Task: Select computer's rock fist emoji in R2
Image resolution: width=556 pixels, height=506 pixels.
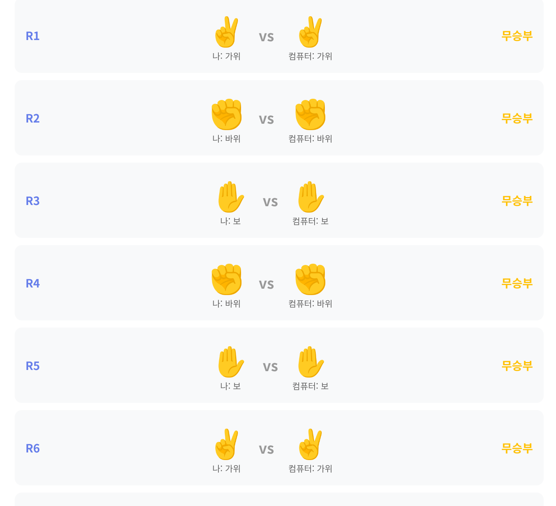Action: (310, 115)
